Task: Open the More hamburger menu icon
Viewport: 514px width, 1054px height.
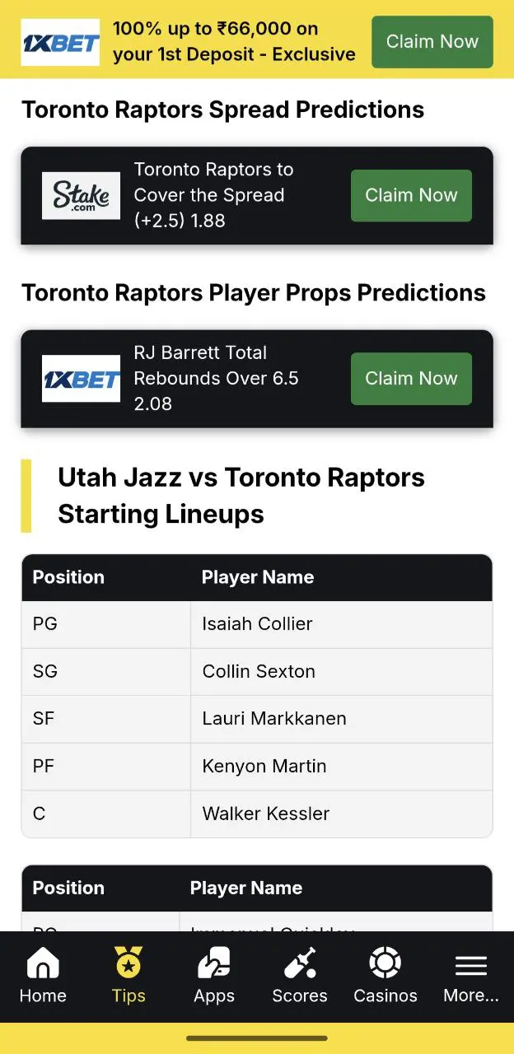Action: (471, 965)
